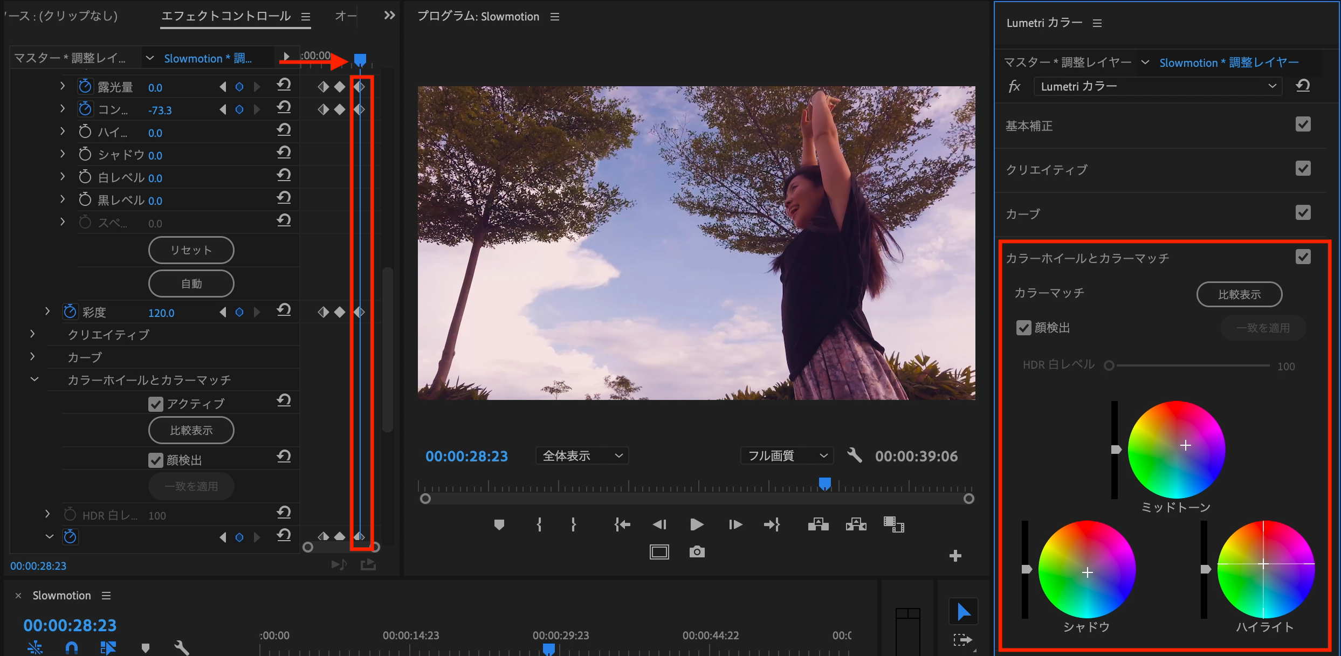Reset the saturation (彩度) parameter
This screenshot has width=1341, height=656.
tap(284, 311)
